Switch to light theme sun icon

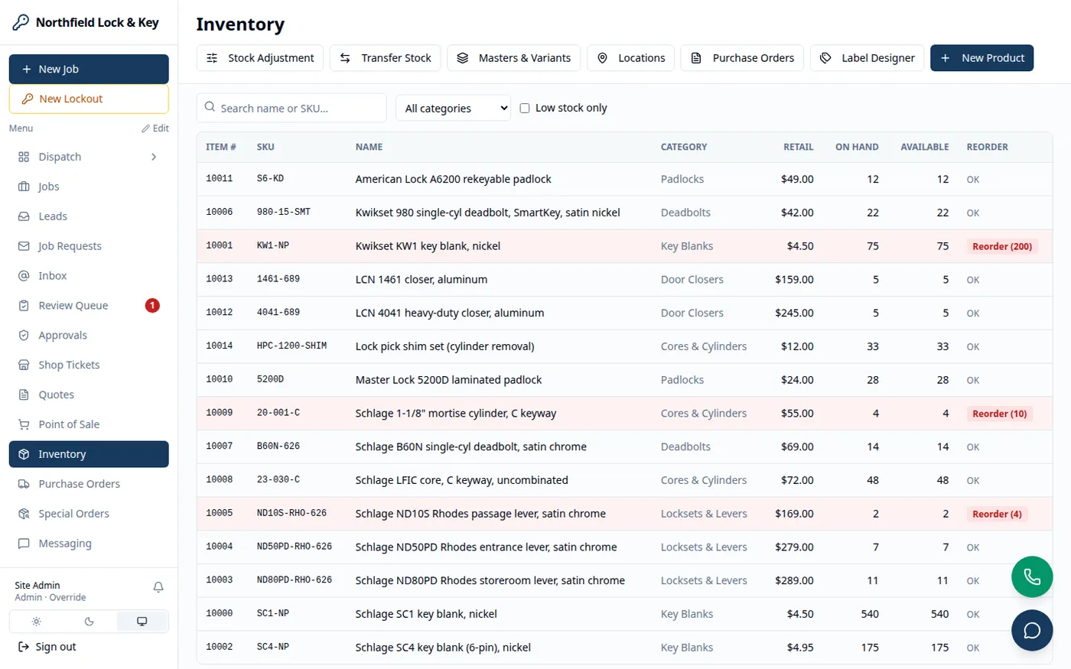[x=36, y=622]
